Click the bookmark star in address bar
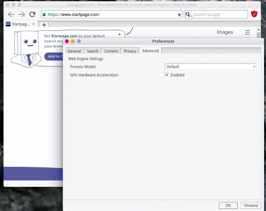266x211 pixels. [179, 15]
